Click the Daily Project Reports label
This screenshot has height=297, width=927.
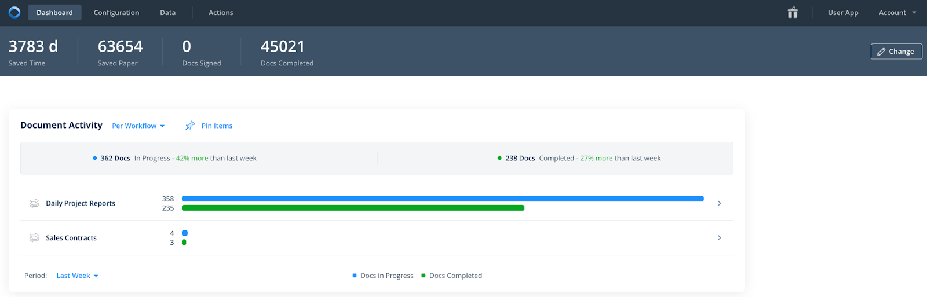pyautogui.click(x=81, y=203)
